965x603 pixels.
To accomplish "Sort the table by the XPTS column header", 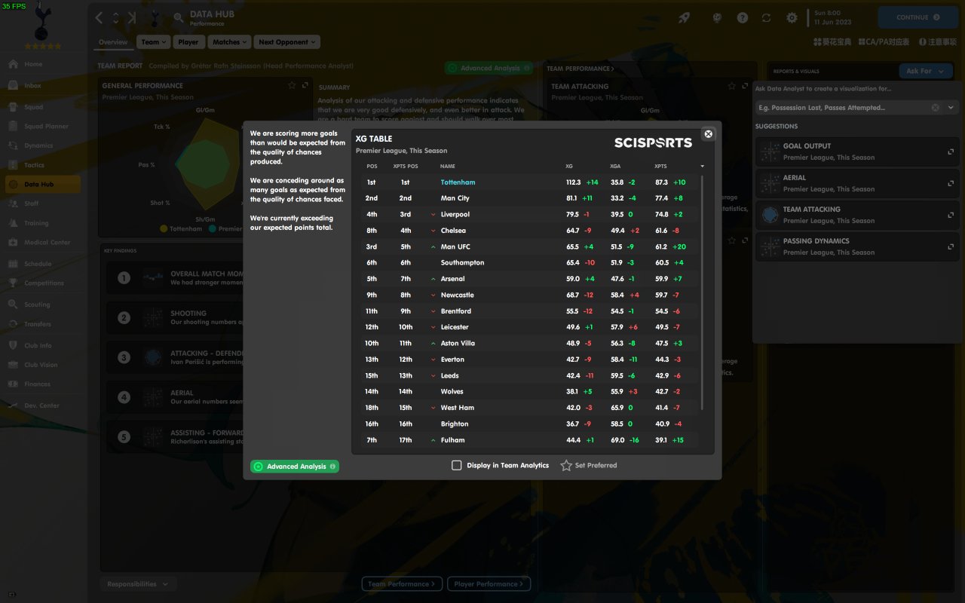I will (660, 166).
